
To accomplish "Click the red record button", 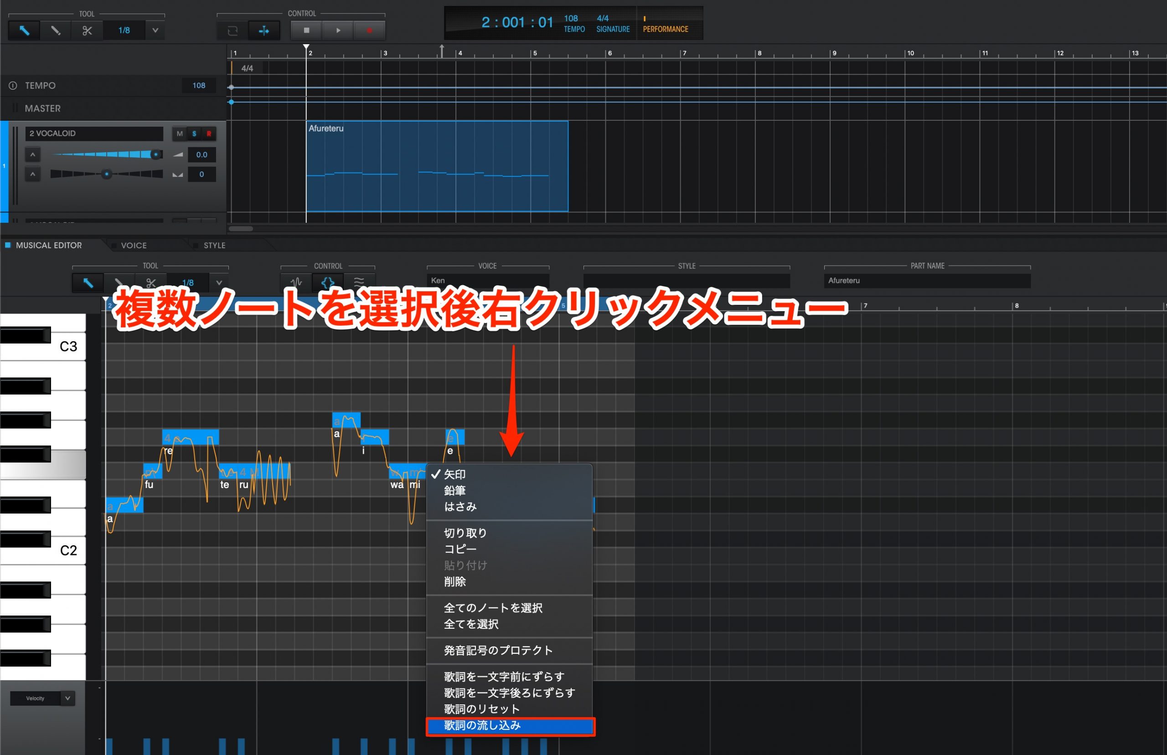I will click(x=369, y=31).
